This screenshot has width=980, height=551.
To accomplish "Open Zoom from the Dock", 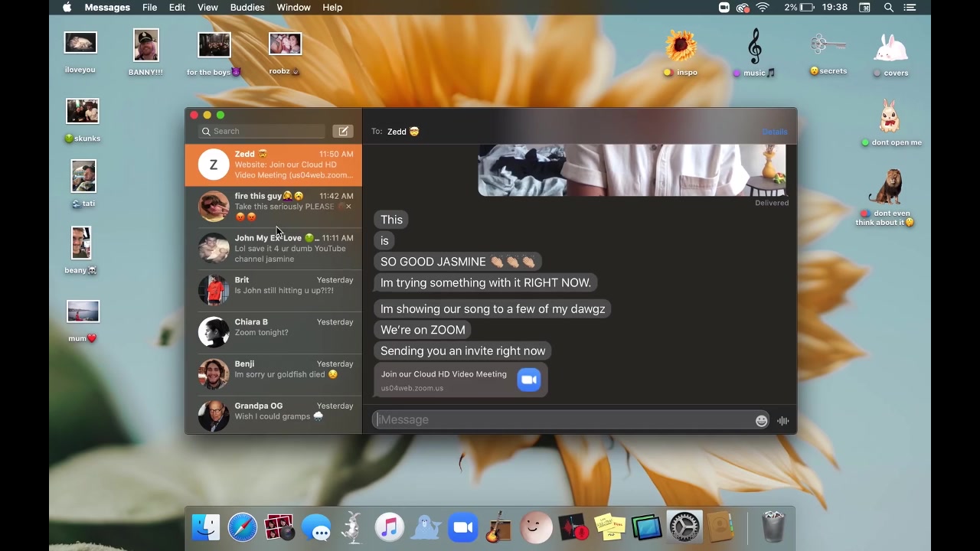I will pyautogui.click(x=462, y=528).
